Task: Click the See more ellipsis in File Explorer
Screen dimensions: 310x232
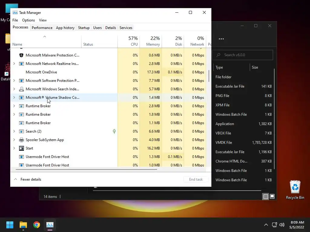Action: [x=221, y=39]
